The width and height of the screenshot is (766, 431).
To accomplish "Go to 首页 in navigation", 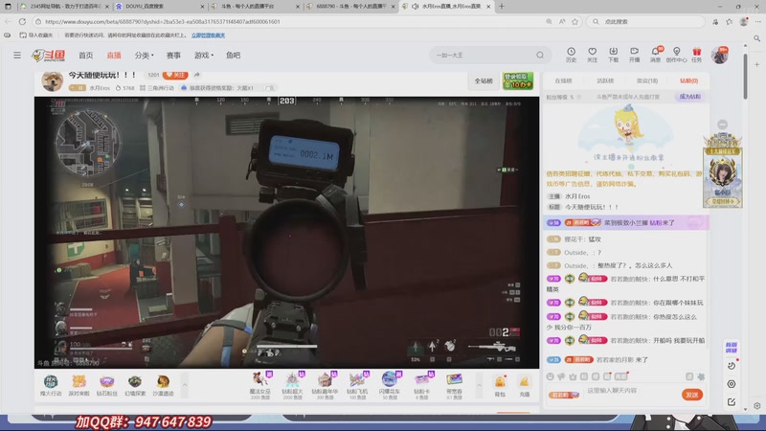I will tap(85, 56).
